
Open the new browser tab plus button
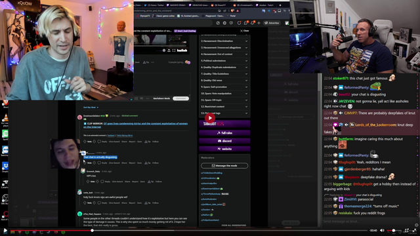pyautogui.click(x=280, y=5)
